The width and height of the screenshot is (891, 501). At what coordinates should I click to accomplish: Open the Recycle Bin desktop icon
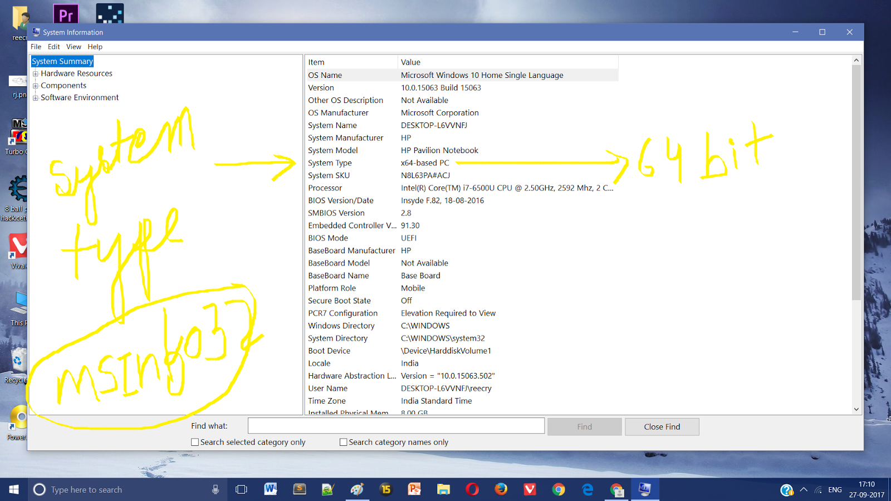click(18, 360)
